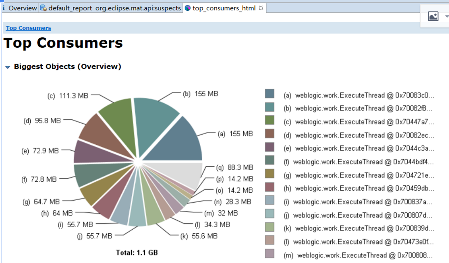Viewport: 449px width, 263px height.
Task: Click the (n) 28.3 MB chart label
Action: tap(233, 202)
